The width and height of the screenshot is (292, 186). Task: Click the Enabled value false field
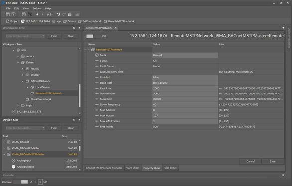coord(185,77)
